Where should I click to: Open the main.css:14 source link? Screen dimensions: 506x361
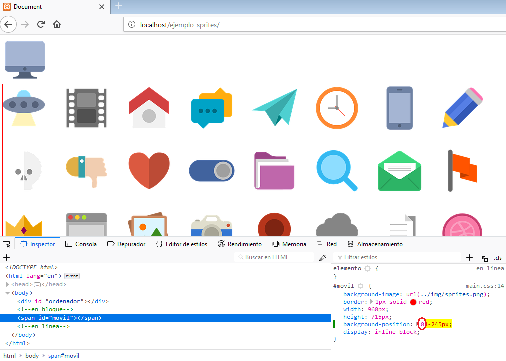click(x=484, y=286)
